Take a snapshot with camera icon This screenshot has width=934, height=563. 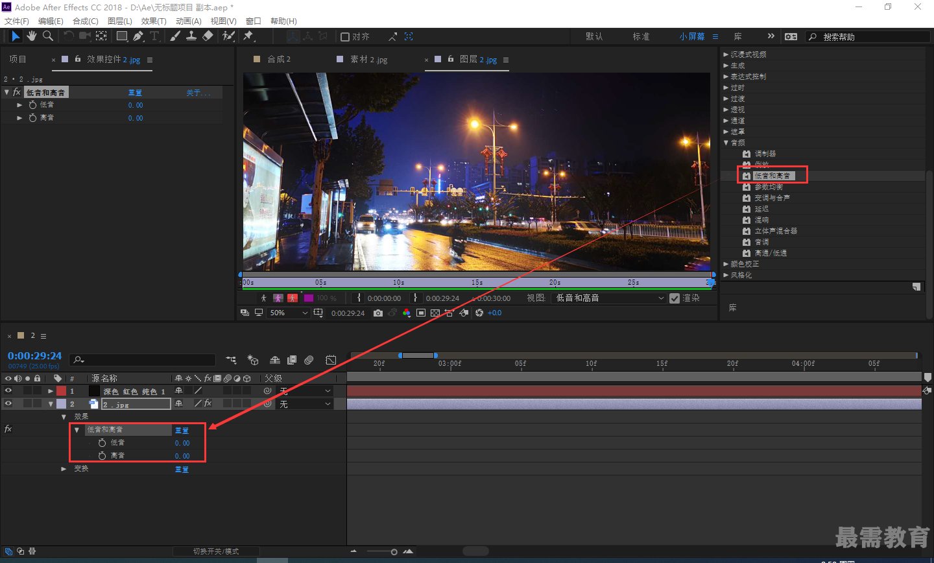click(378, 313)
